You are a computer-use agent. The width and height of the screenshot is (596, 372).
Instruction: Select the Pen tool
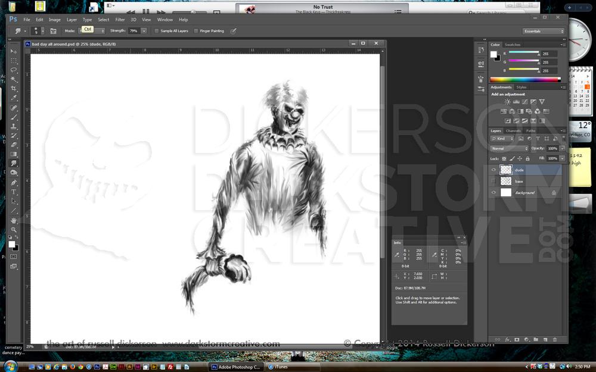coord(14,183)
